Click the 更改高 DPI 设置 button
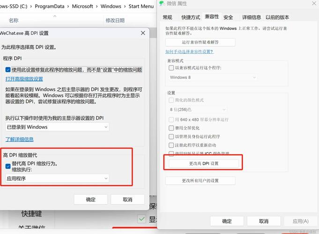The width and height of the screenshot is (319, 234). point(204,163)
